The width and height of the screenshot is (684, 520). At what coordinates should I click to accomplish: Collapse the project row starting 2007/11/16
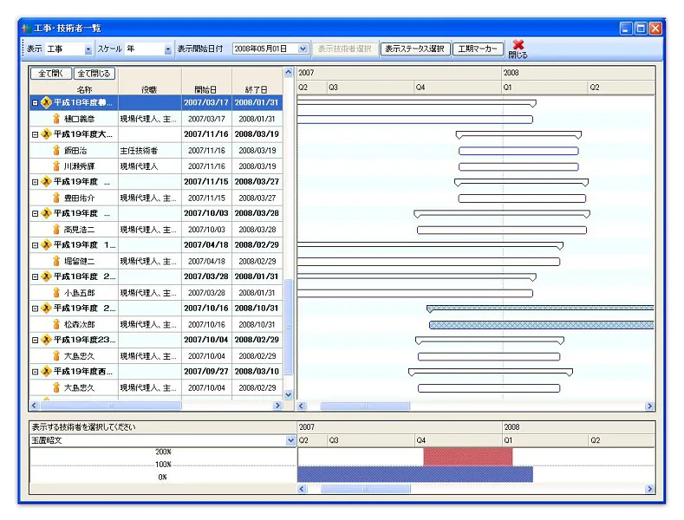click(36, 135)
